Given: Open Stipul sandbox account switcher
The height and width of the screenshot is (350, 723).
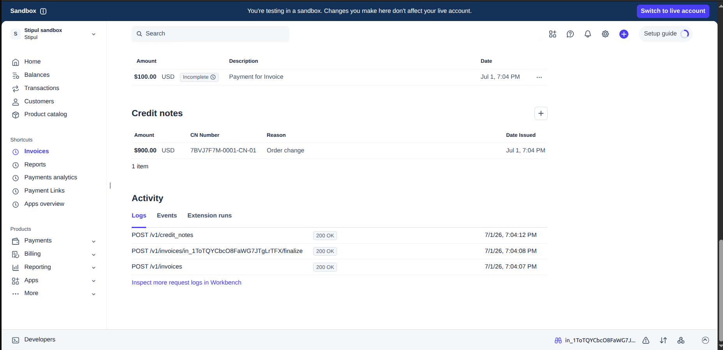Looking at the screenshot, I should [54, 34].
